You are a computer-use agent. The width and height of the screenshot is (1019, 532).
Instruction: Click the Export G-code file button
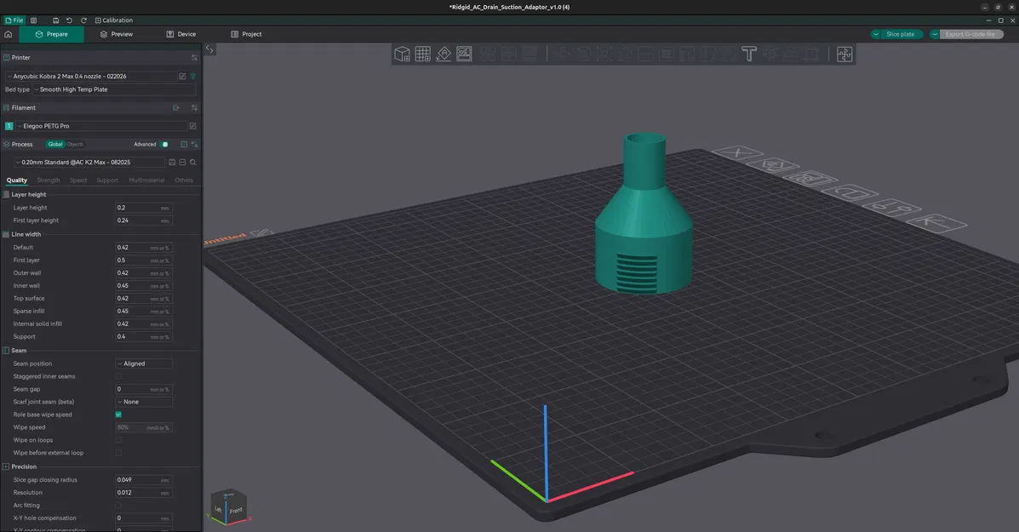(970, 34)
